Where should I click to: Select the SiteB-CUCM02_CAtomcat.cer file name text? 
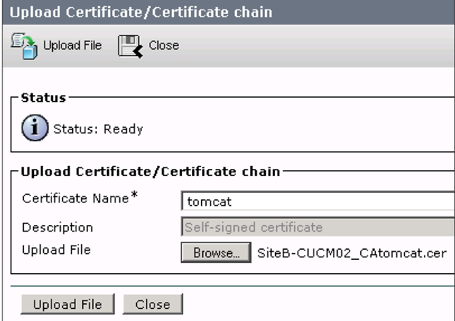(352, 254)
